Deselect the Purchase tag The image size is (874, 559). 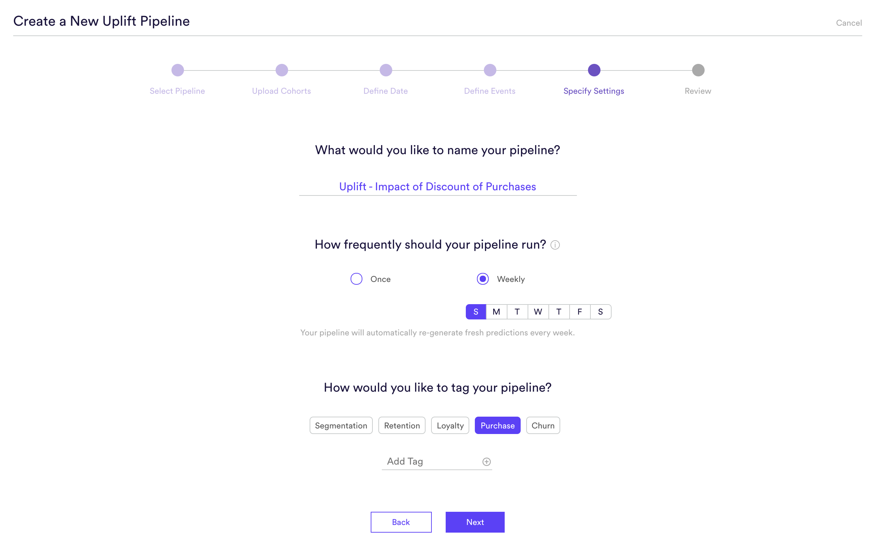[x=497, y=425]
